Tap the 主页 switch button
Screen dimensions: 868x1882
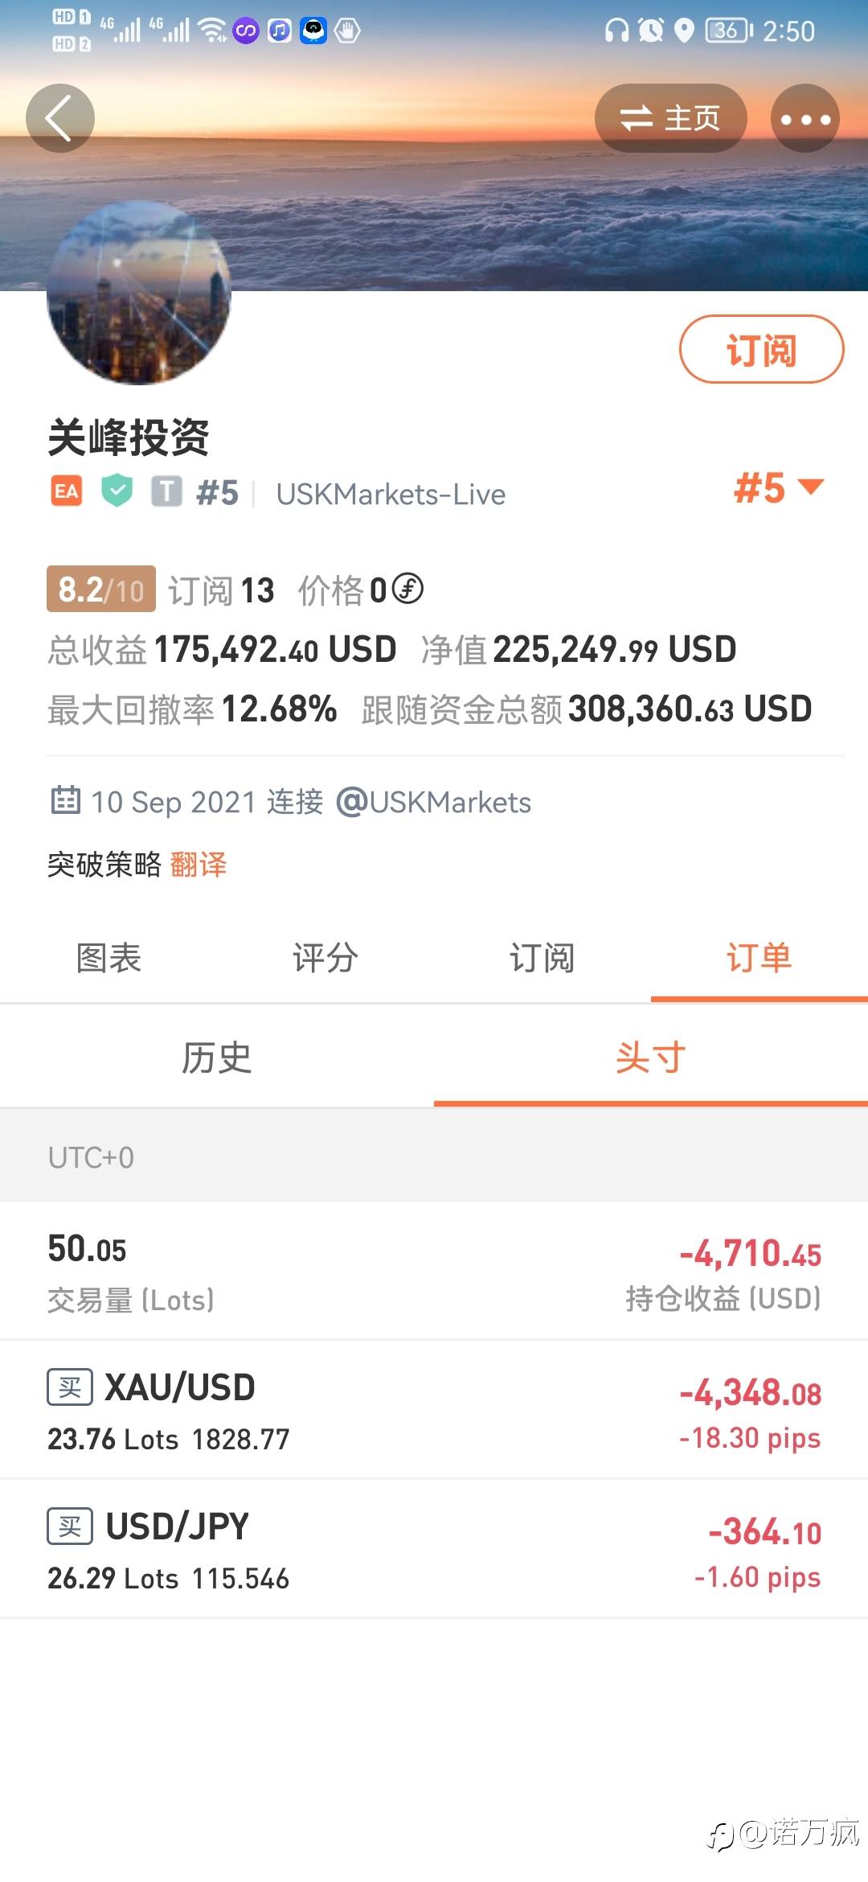(670, 118)
